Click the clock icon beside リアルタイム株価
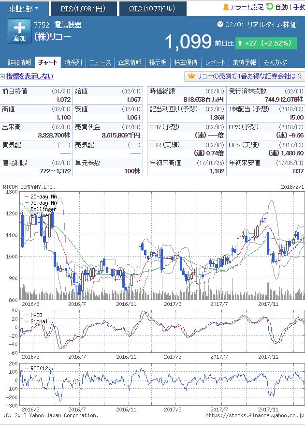Image resolution: width=305 pixels, height=425 pixels. click(x=220, y=24)
